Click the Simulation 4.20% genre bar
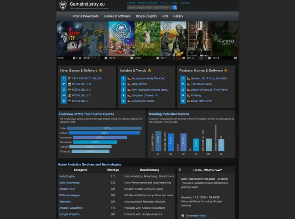Screen dimensions: 295x219 95,142
